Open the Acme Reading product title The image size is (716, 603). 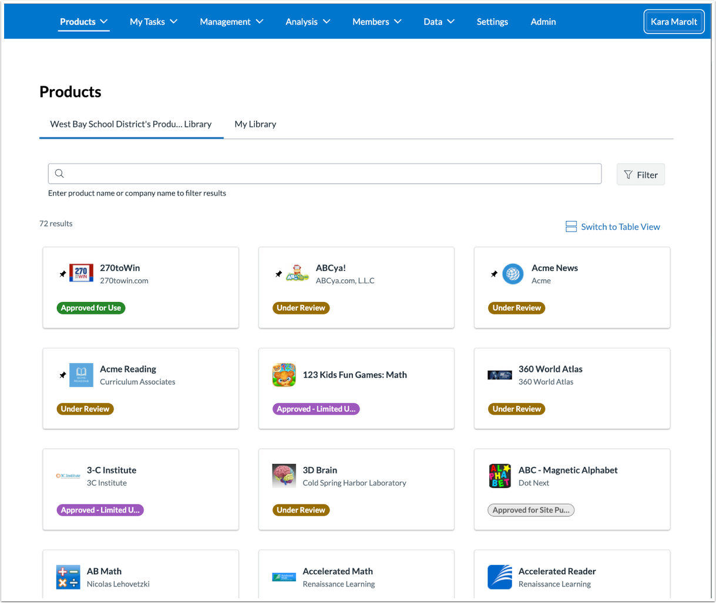pyautogui.click(x=128, y=369)
